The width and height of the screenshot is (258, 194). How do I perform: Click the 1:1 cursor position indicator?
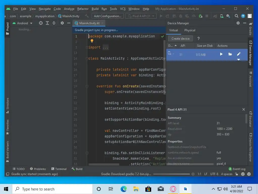coord(199,174)
